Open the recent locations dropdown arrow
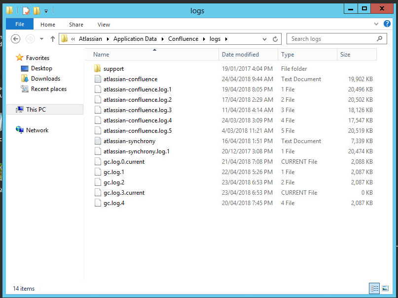This screenshot has width=398, height=298. (x=41, y=39)
